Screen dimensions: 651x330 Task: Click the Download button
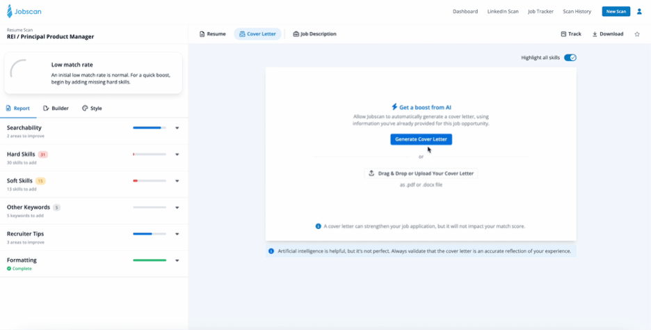click(608, 34)
